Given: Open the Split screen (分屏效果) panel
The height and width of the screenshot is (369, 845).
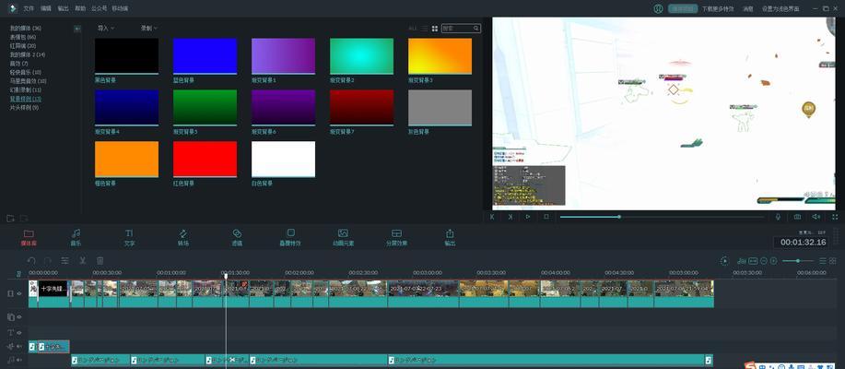Looking at the screenshot, I should (x=396, y=237).
